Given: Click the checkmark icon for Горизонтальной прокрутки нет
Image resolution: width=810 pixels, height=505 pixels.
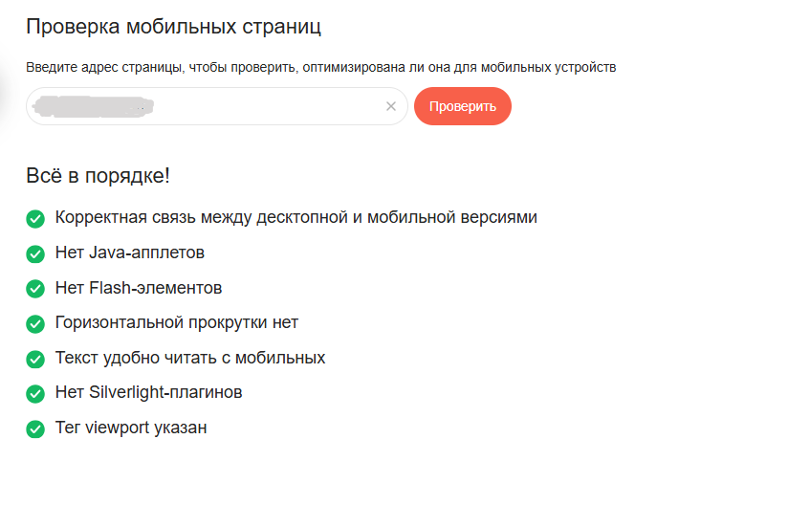Looking at the screenshot, I should (x=35, y=324).
